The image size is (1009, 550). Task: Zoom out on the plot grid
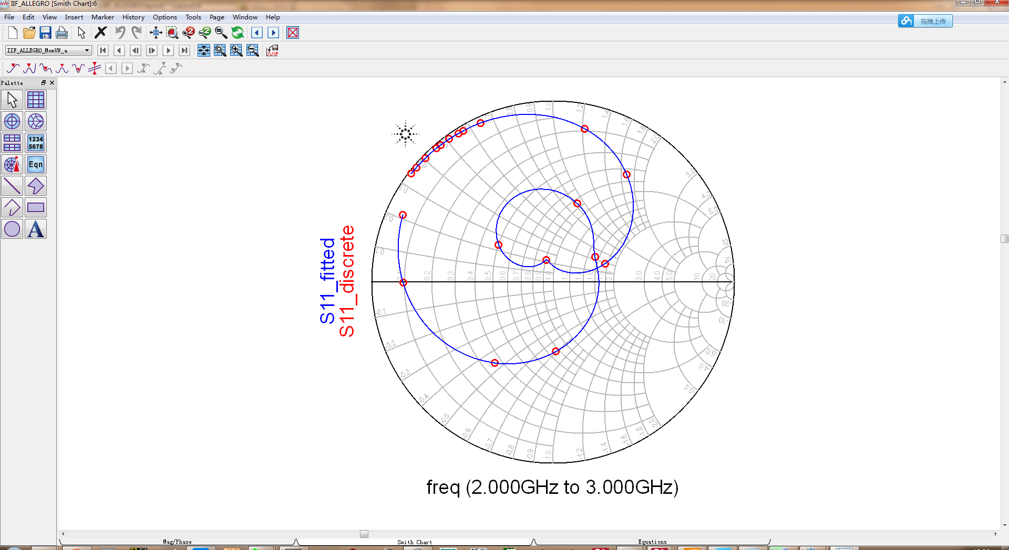tap(252, 50)
